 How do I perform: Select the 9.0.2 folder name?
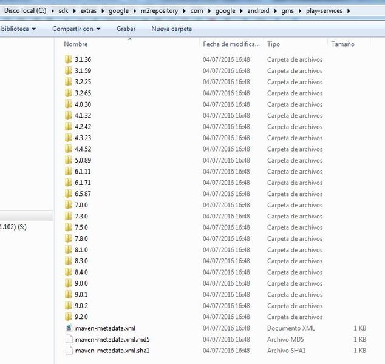tap(81, 306)
